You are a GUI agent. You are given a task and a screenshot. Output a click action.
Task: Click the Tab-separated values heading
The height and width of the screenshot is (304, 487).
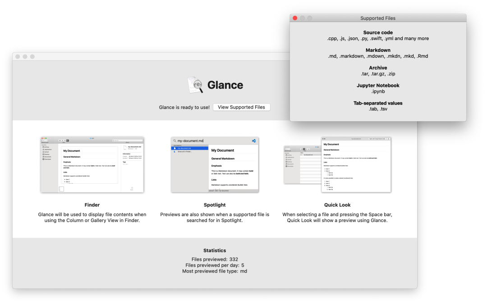[x=378, y=103]
